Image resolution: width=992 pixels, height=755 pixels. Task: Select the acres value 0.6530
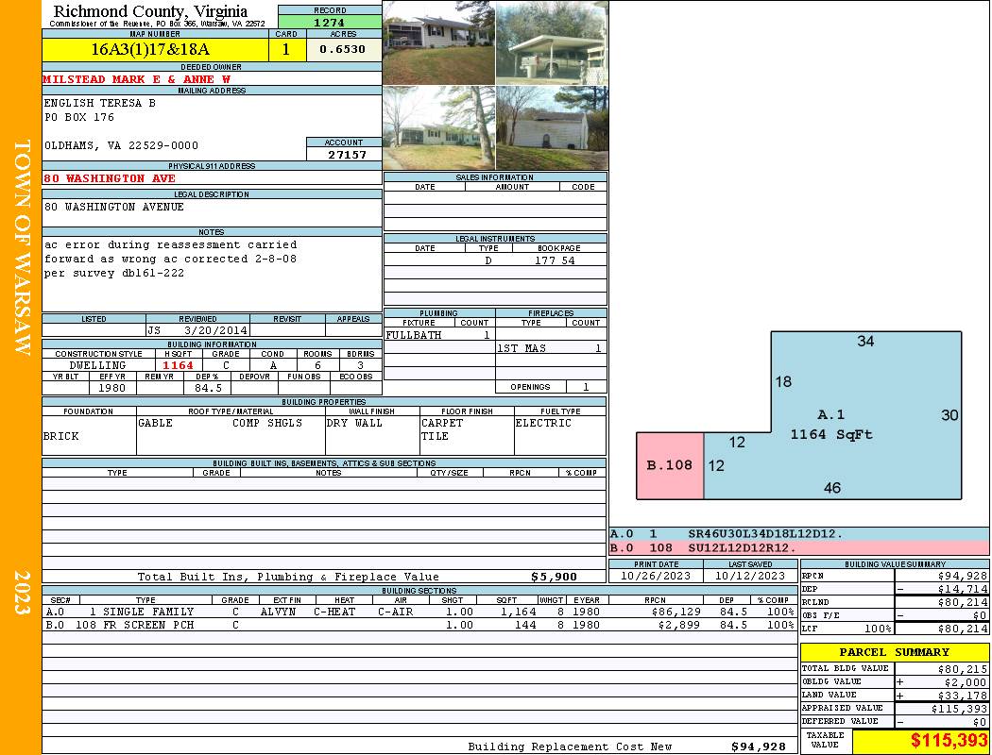[x=343, y=50]
